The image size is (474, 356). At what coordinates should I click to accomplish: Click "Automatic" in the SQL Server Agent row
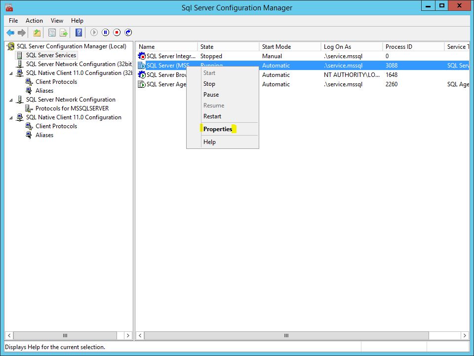click(276, 84)
